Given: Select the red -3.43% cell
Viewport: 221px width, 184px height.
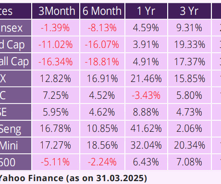Looking at the screenshot, I should pyautogui.click(x=146, y=95).
